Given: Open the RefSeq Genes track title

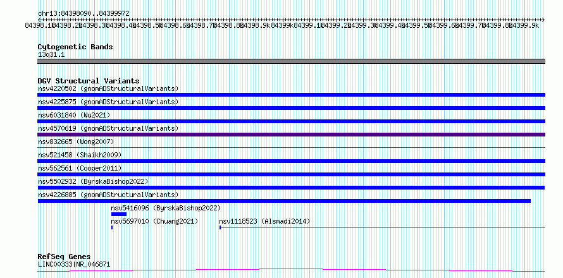Looking at the screenshot, I should (x=65, y=257).
